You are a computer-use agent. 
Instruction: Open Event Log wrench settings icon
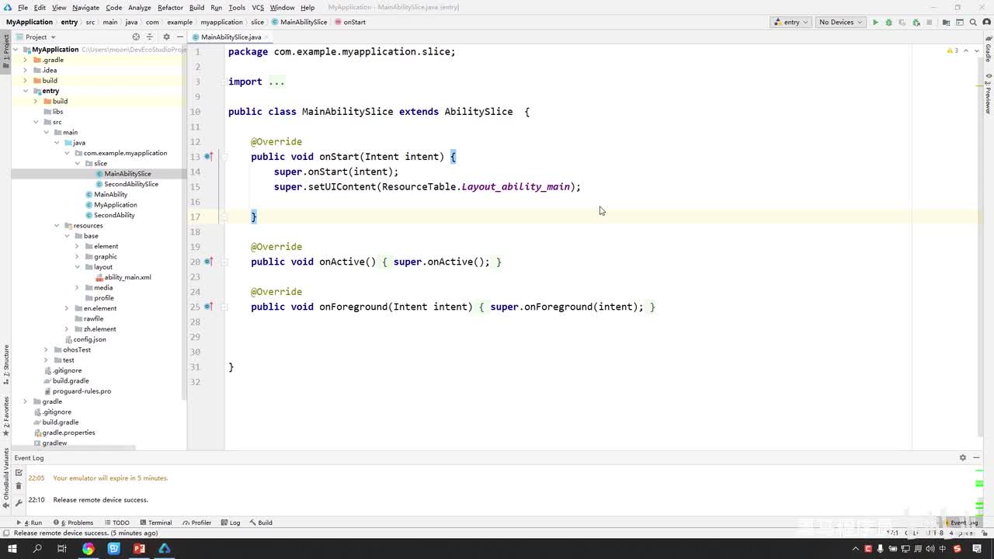point(19,503)
